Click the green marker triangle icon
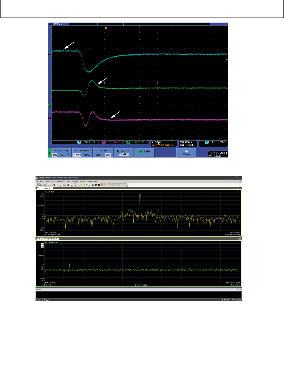Image resolution: width=284 pixels, height=383 pixels. 81,185
